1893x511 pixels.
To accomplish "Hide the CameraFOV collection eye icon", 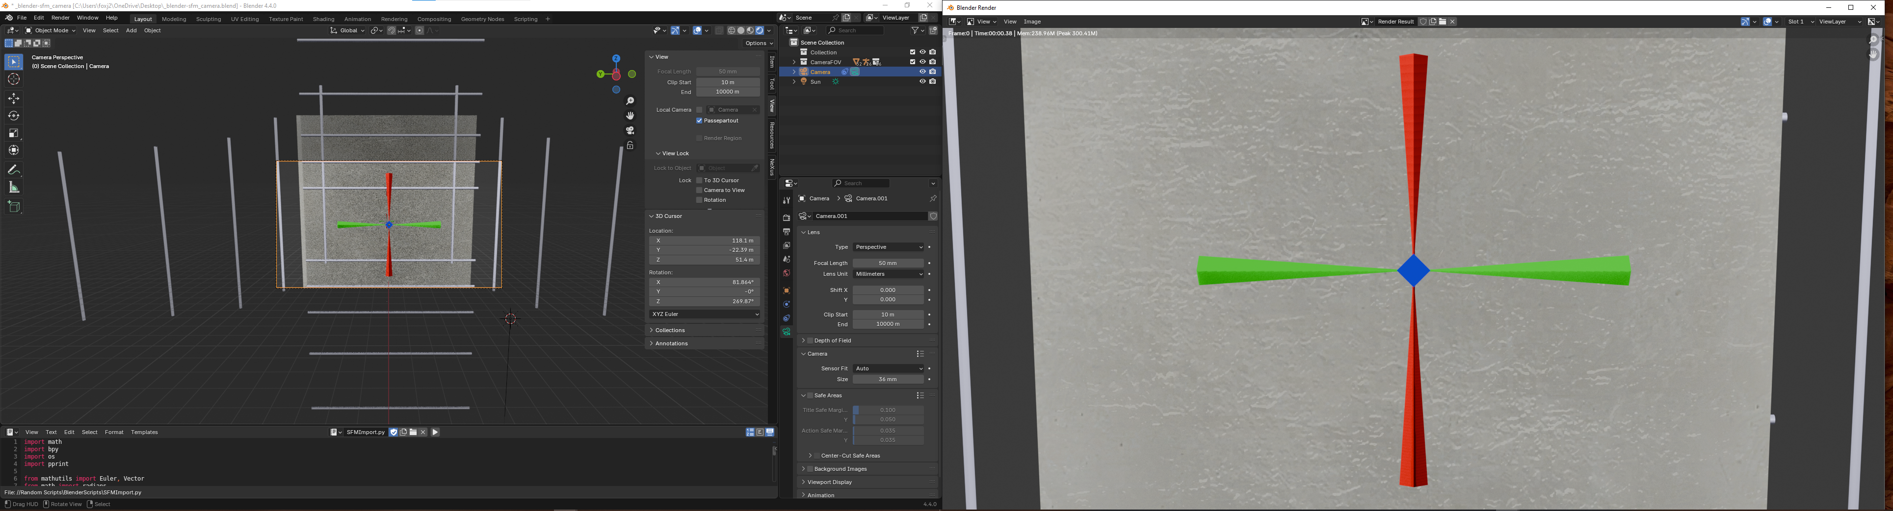I will [922, 62].
